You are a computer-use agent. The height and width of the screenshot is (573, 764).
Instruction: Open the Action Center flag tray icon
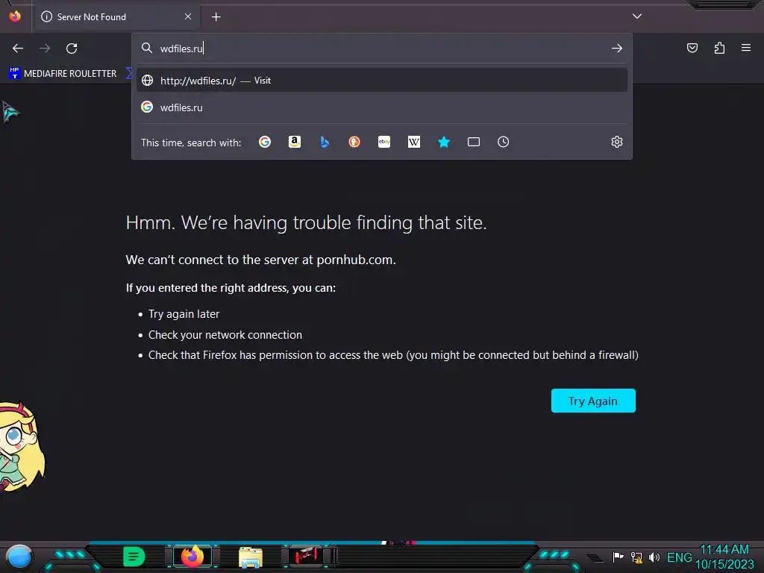pyautogui.click(x=618, y=557)
